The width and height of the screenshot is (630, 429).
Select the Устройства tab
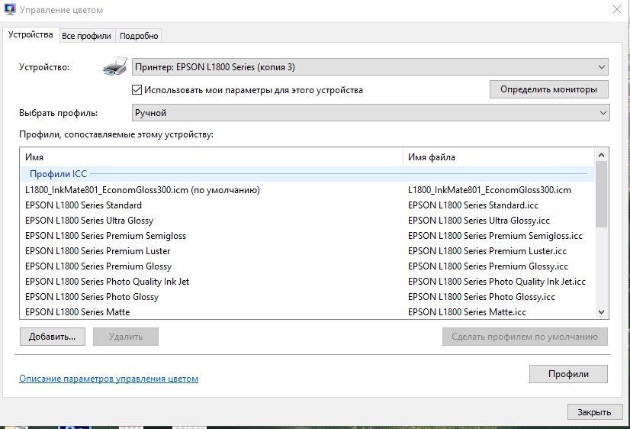point(31,34)
